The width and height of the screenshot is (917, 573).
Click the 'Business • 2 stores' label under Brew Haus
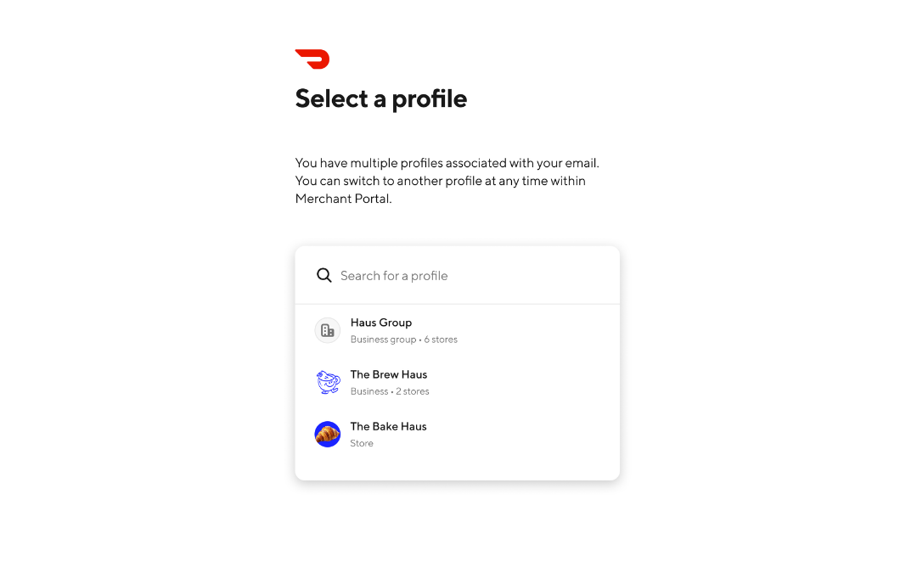point(390,391)
